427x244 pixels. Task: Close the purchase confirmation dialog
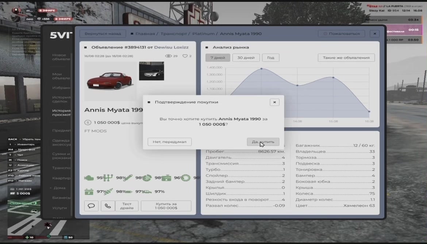pos(274,102)
